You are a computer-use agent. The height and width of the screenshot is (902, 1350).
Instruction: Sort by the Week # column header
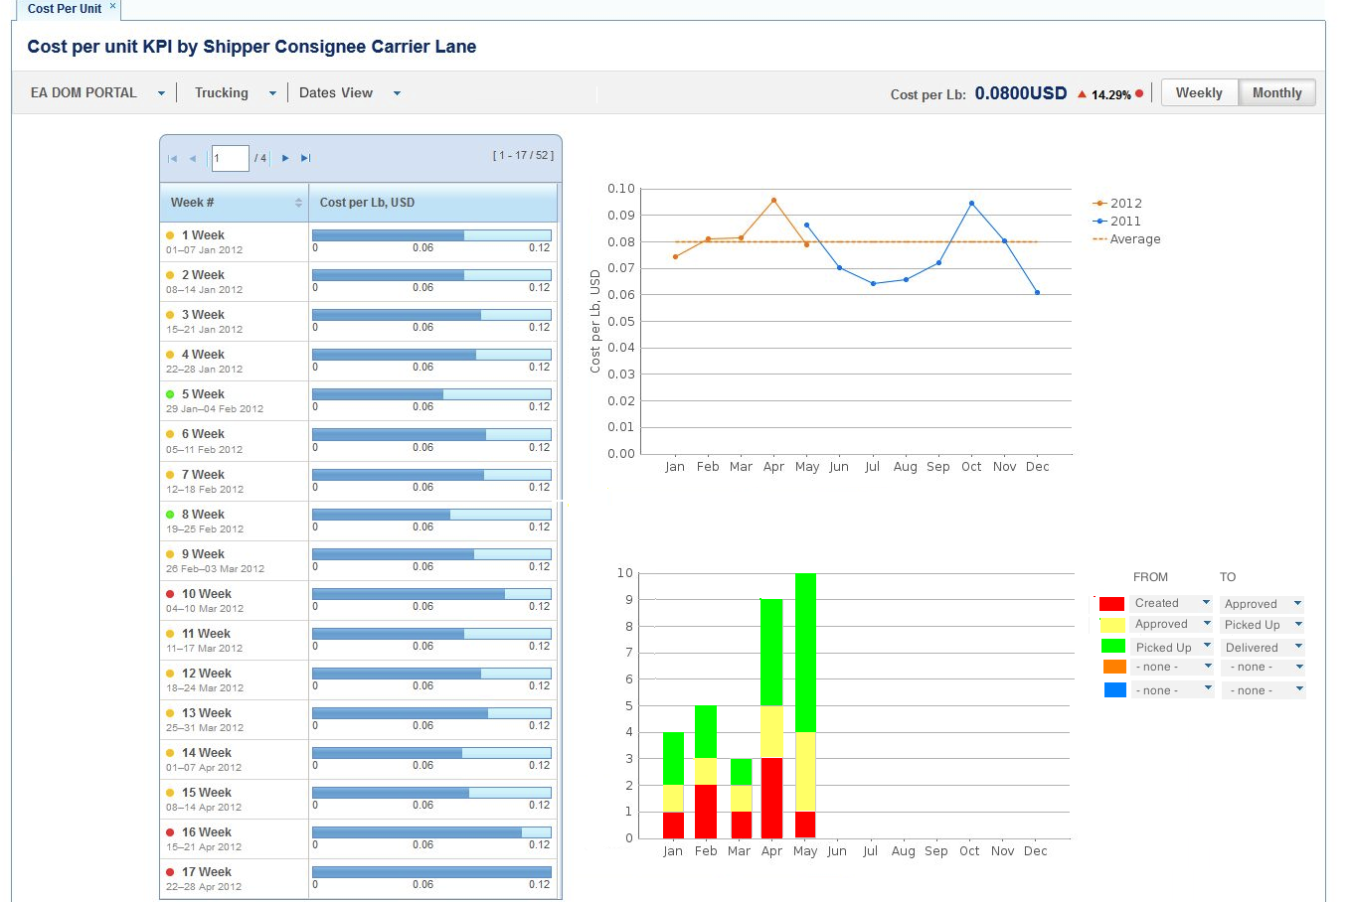pos(234,203)
